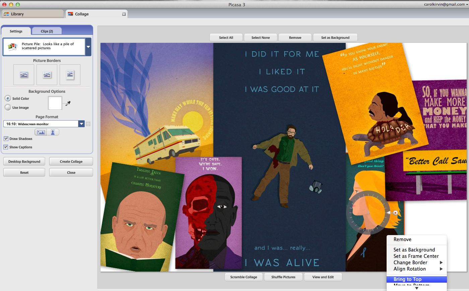Switch to the Settings tab
The width and height of the screenshot is (469, 291).
16,31
